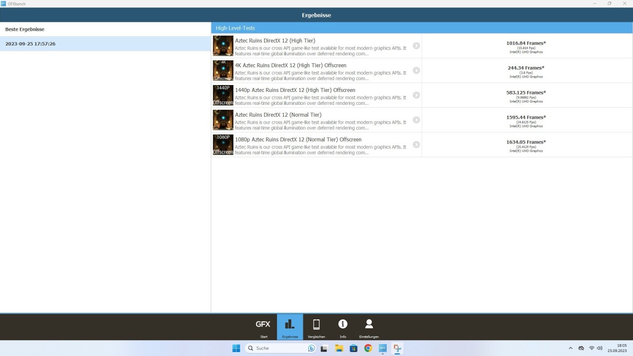Click GFXBench icon on the taskbar

[382, 348]
